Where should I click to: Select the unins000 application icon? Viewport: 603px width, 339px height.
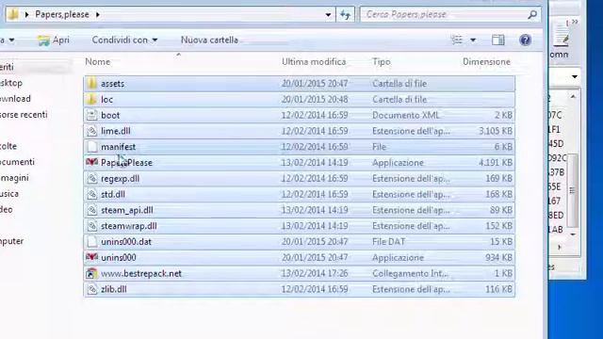coord(91,257)
